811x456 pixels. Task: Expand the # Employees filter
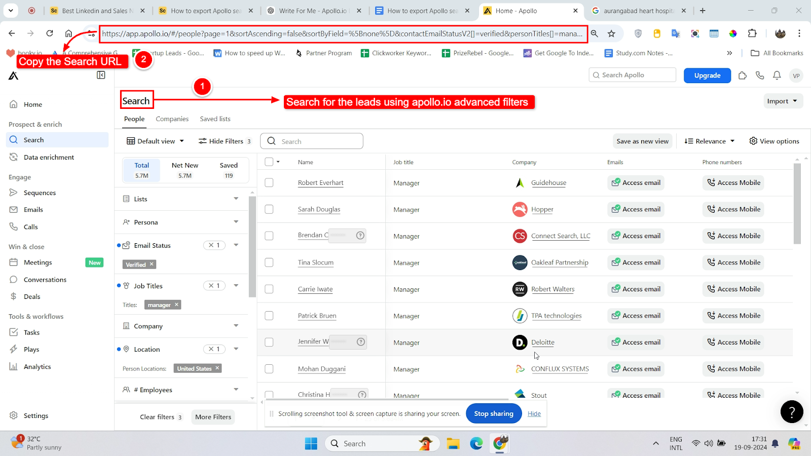[x=236, y=390]
